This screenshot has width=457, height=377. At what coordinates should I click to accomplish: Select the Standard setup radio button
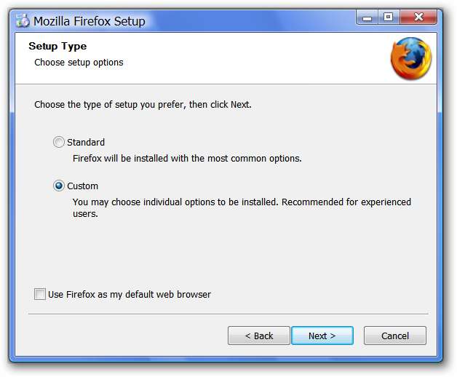(59, 143)
